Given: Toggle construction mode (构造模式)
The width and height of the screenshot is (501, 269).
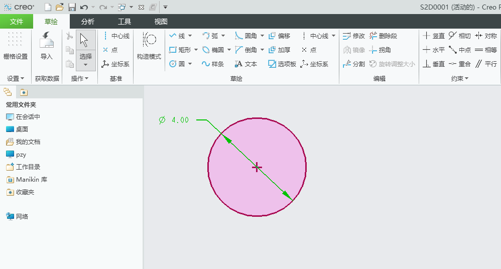Looking at the screenshot, I should coord(149,46).
